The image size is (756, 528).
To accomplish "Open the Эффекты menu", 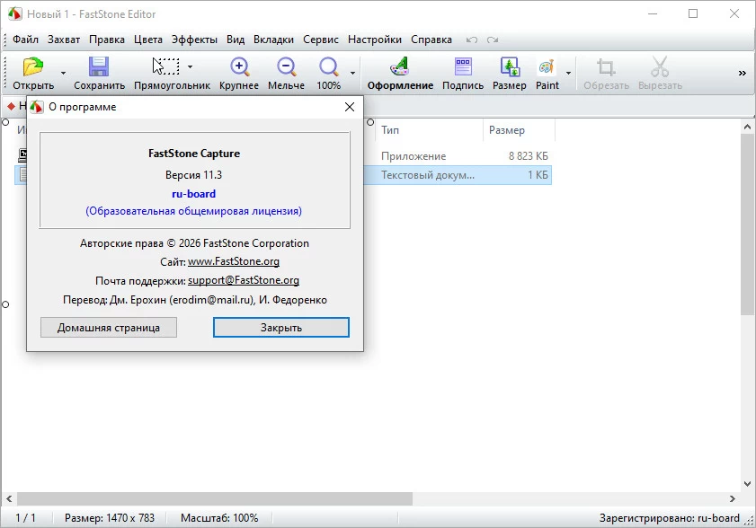I will pyautogui.click(x=194, y=40).
